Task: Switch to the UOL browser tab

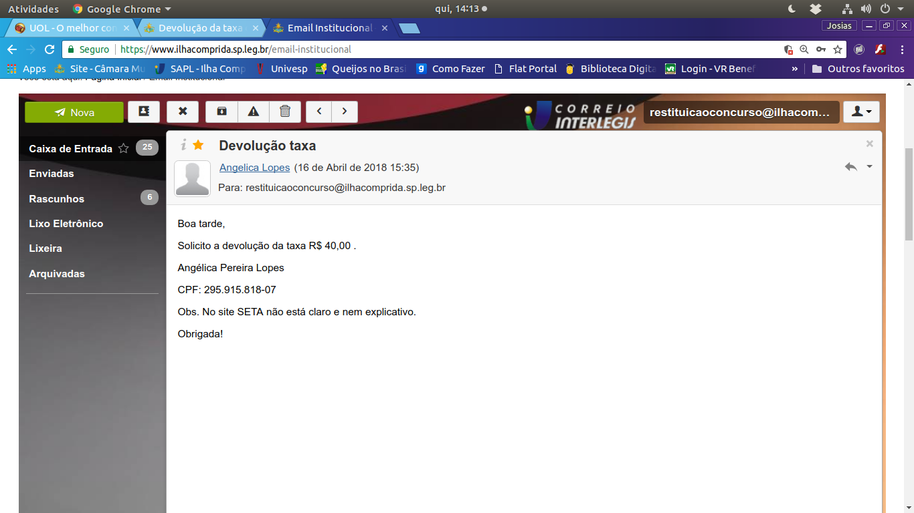Action: coord(67,28)
